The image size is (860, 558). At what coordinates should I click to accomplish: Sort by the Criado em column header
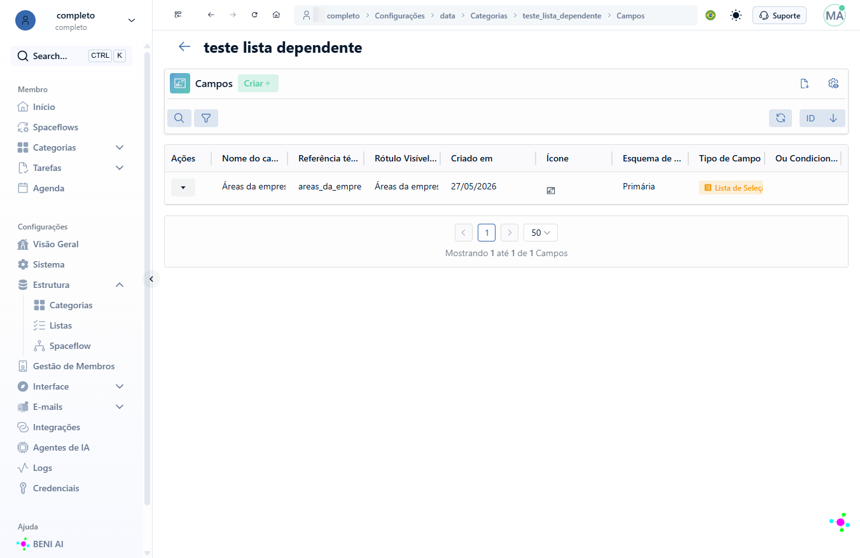[x=472, y=158]
